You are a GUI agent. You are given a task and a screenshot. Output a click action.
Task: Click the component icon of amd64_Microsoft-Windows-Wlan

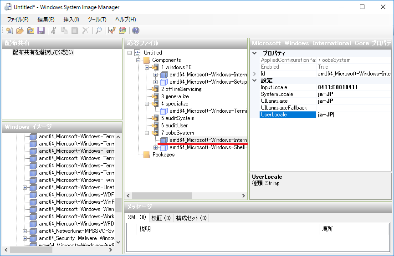(33, 209)
